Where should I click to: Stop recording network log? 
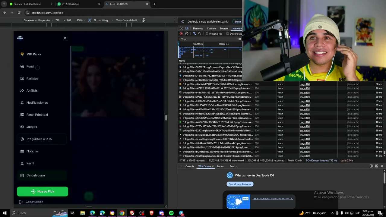coord(181,34)
